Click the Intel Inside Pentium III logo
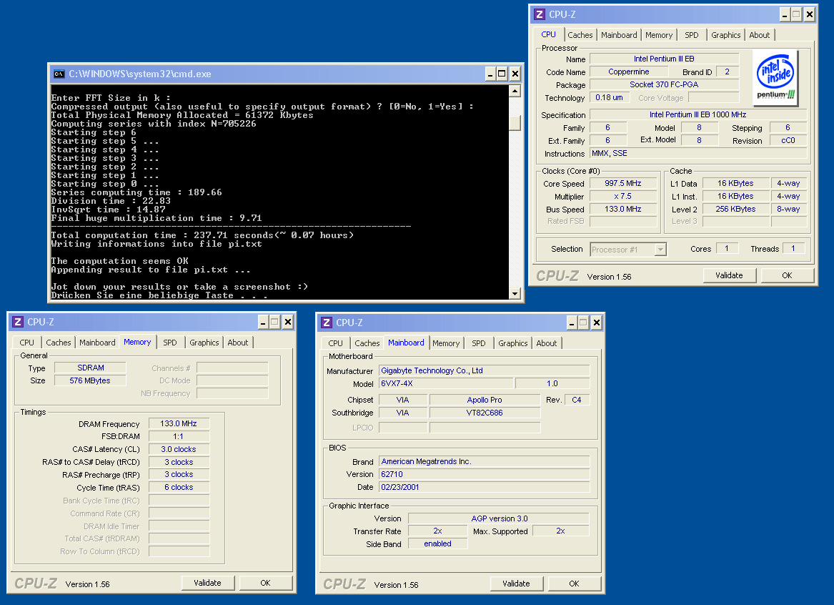 coord(775,79)
